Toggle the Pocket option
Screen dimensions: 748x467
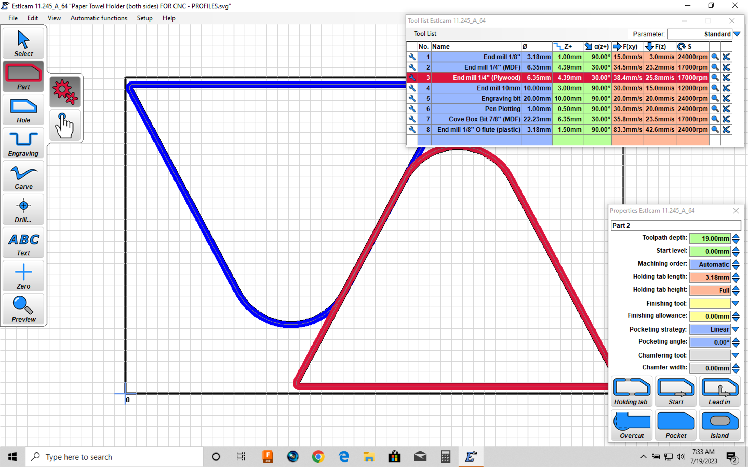click(x=676, y=425)
